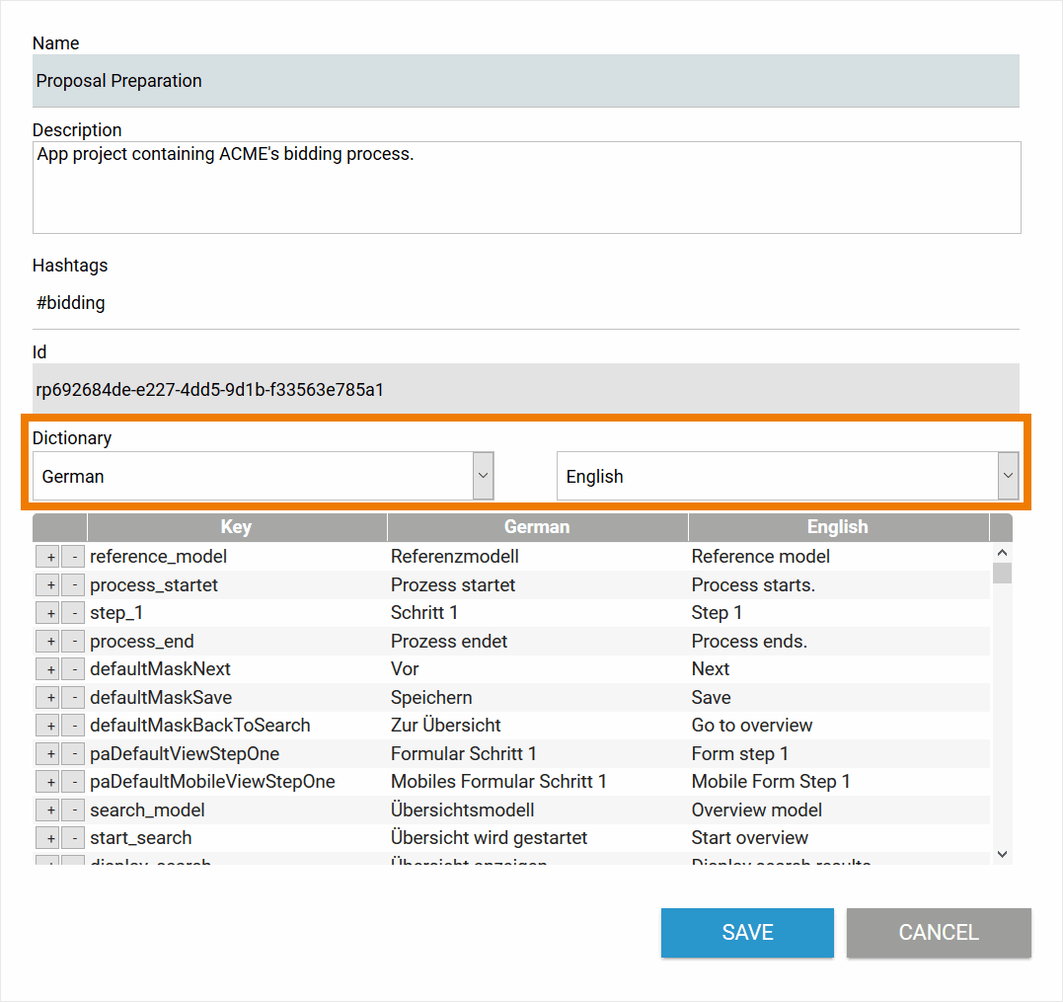Remove the process_end row with minus icon
This screenshot has width=1063, height=1002.
(x=73, y=642)
